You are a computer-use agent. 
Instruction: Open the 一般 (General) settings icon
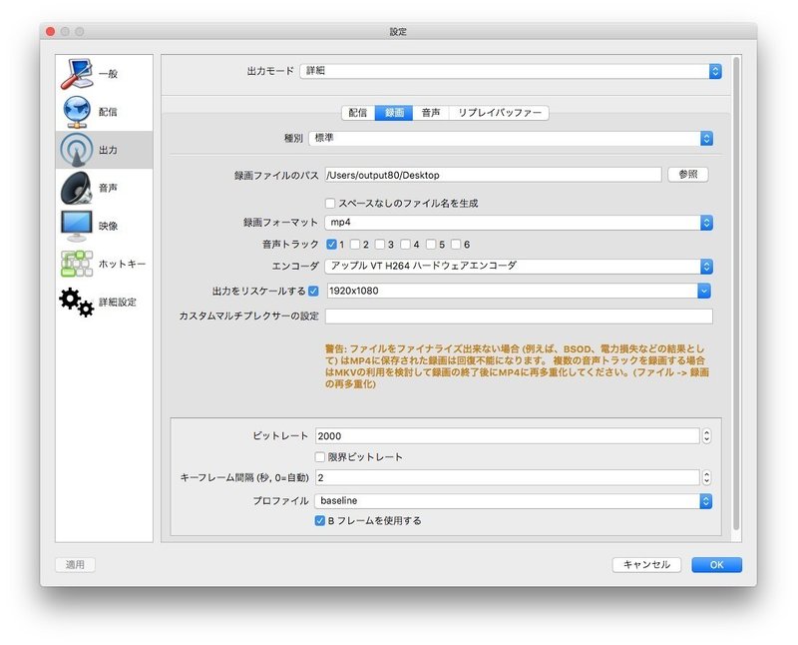77,74
